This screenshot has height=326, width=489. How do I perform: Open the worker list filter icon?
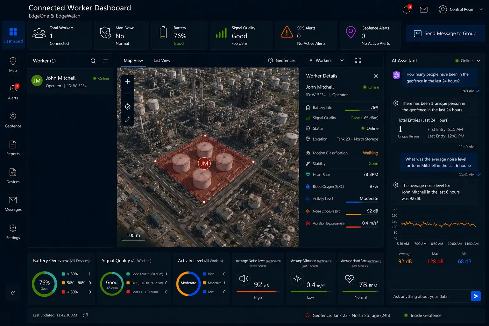tap(105, 61)
